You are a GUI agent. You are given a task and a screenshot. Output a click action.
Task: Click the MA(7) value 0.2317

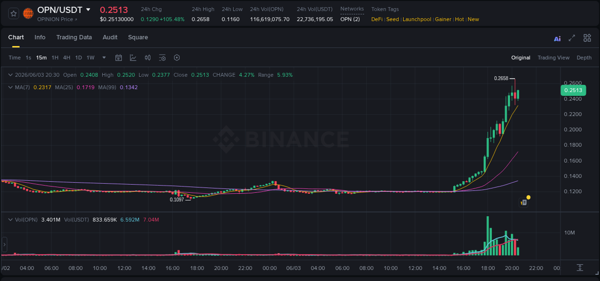tap(42, 87)
